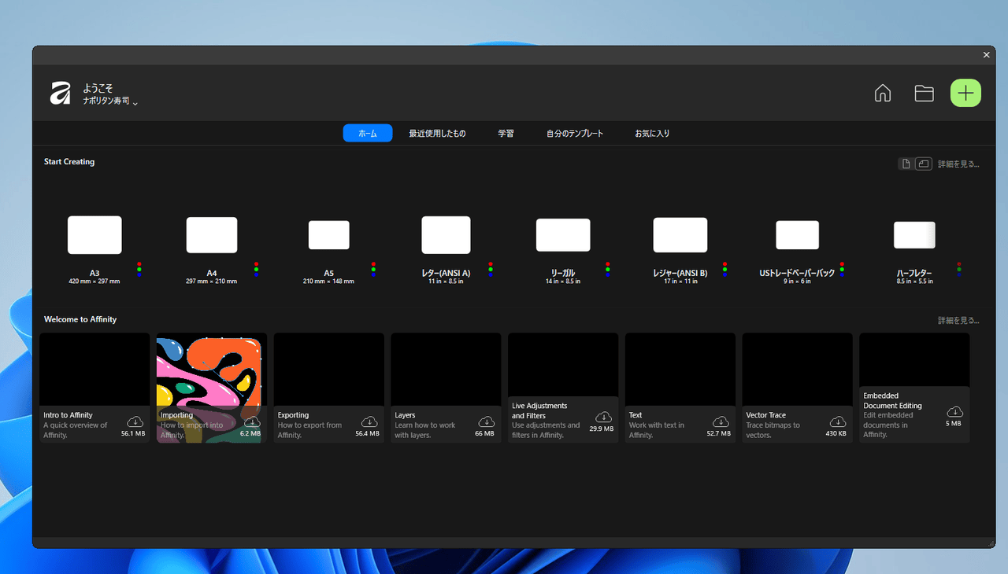Viewport: 1008px width, 574px height.
Task: Choose the A3 page preset thumbnail
Action: (94, 235)
